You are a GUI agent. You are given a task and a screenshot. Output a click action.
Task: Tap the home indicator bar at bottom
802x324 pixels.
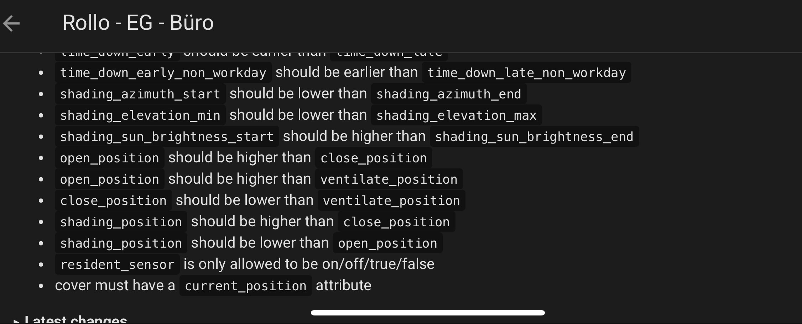click(x=427, y=313)
